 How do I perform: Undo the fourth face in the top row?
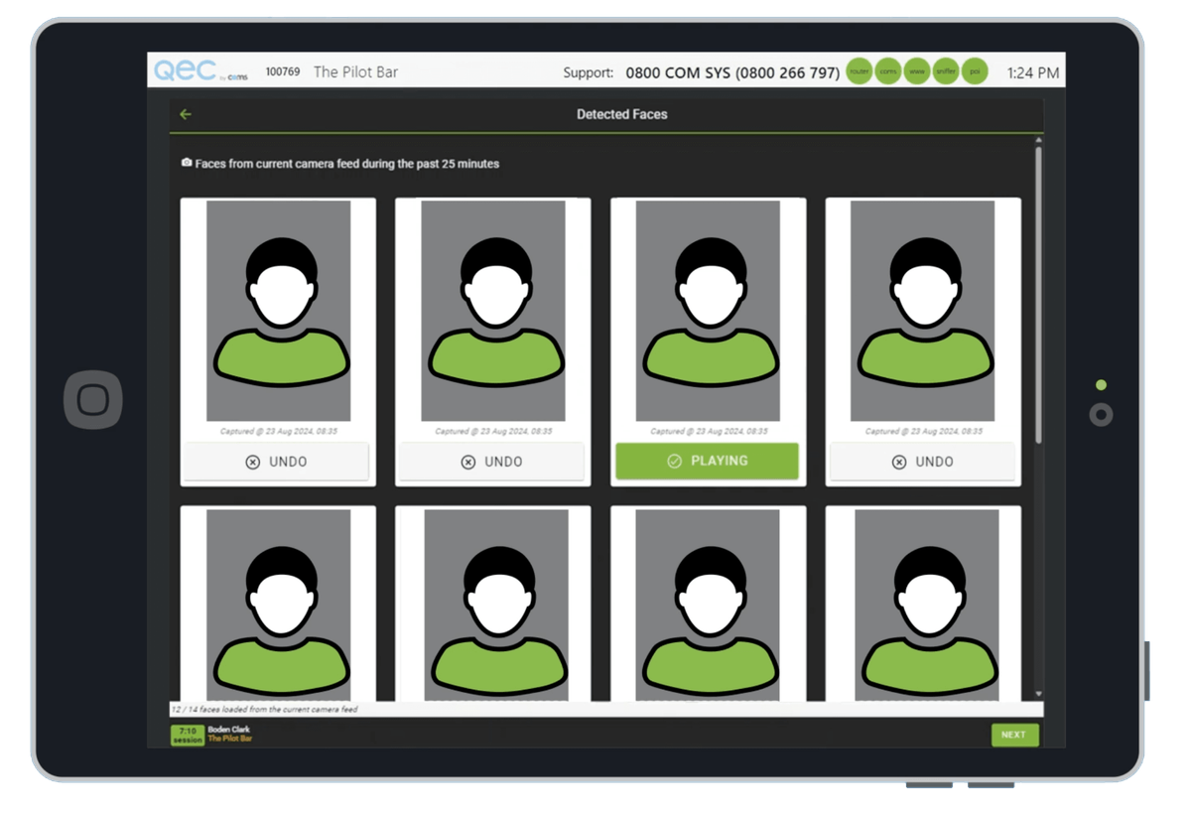(922, 461)
